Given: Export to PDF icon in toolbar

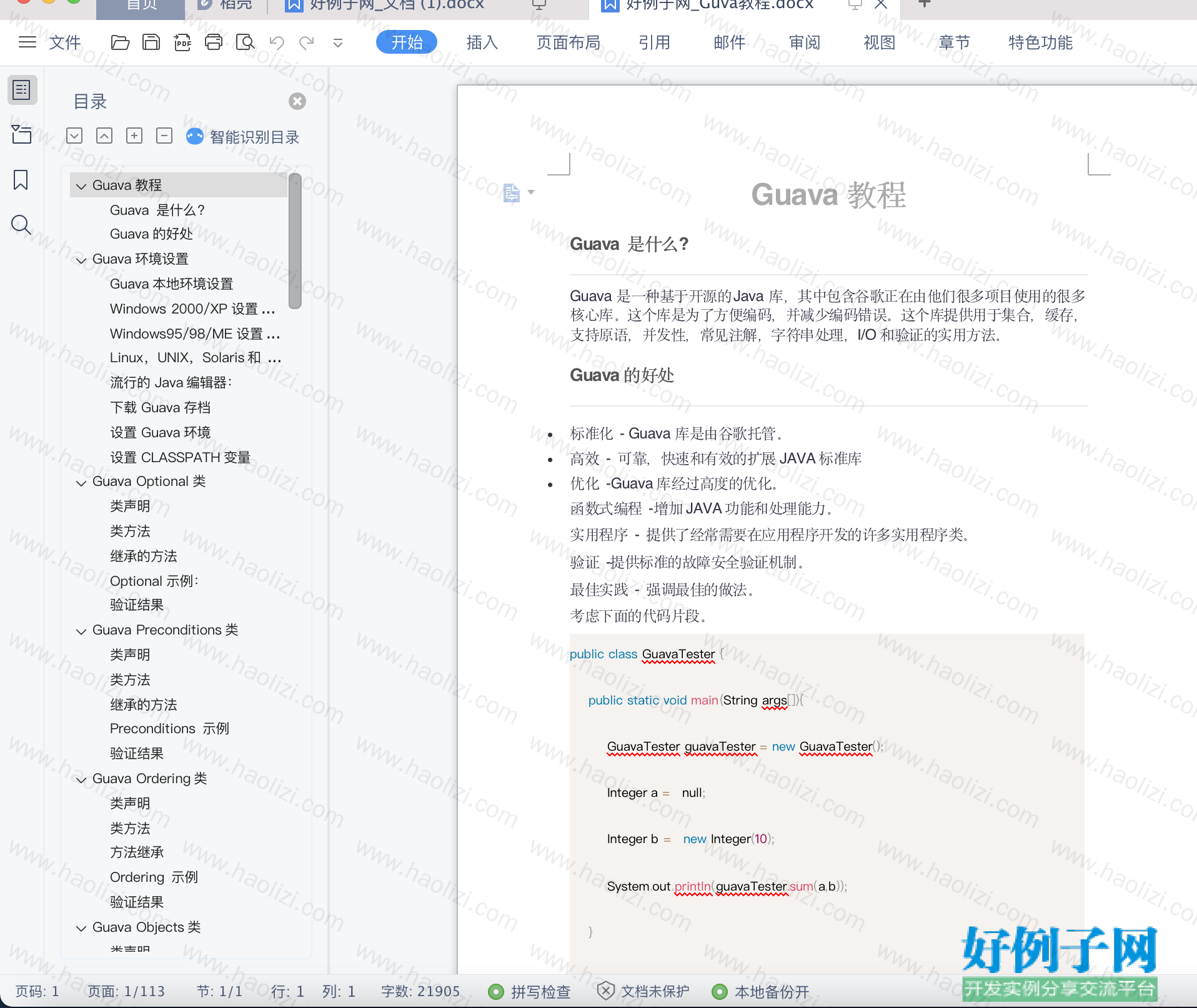Looking at the screenshot, I should point(182,42).
